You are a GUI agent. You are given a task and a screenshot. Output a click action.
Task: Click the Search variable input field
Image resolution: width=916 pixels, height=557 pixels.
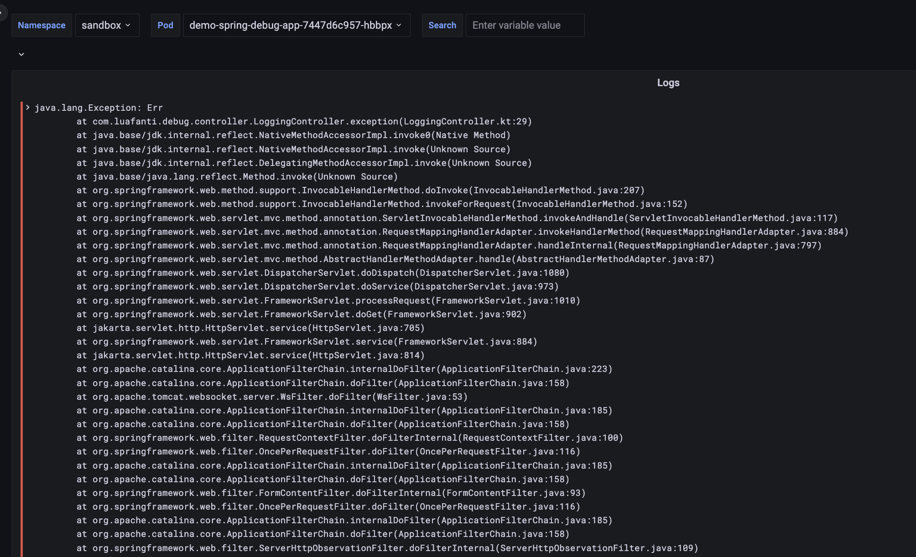525,26
